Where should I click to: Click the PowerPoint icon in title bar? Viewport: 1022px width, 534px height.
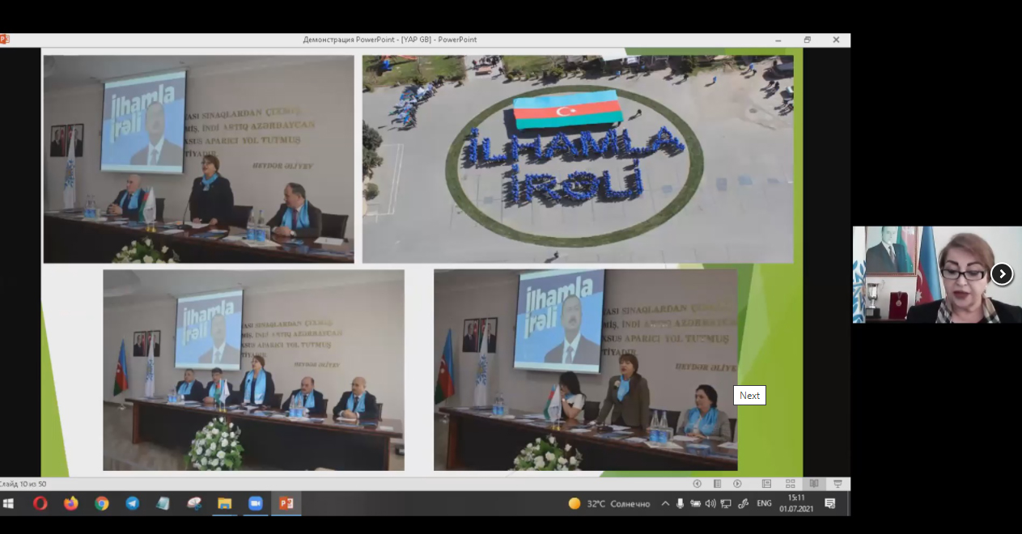3,40
